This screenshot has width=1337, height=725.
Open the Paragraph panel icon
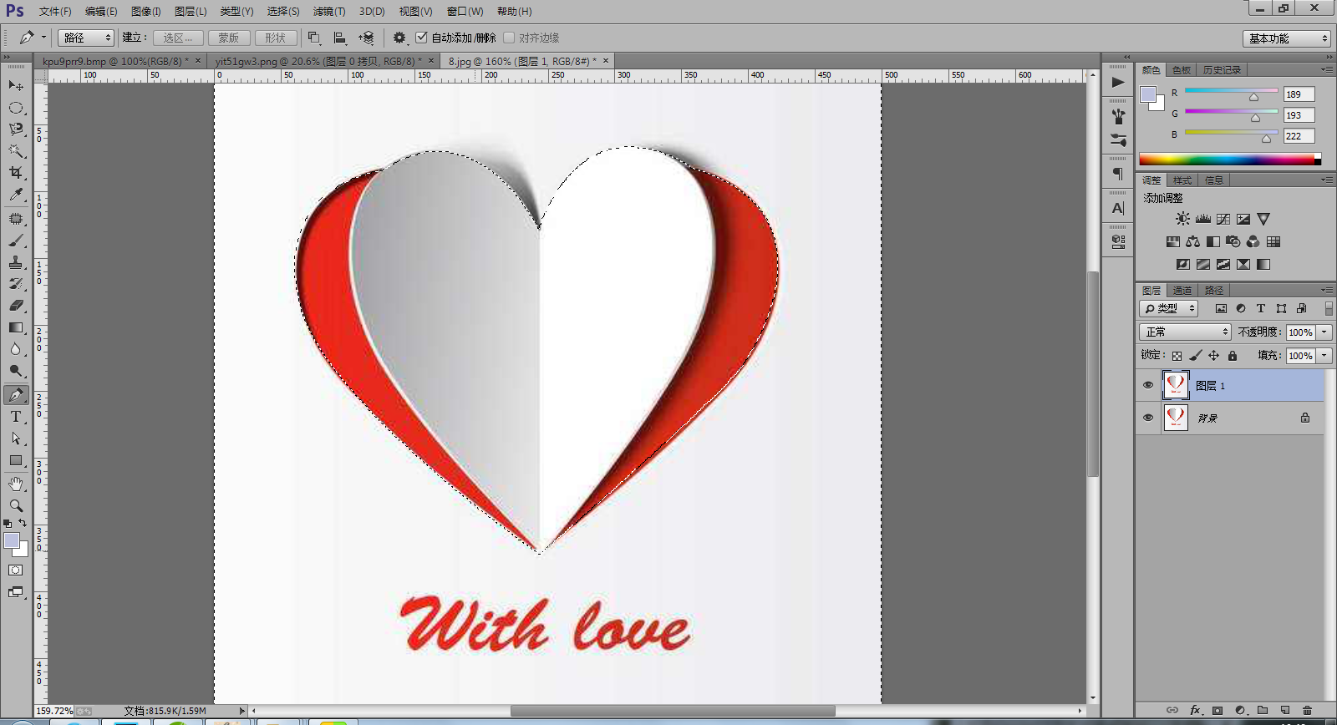pos(1118,174)
